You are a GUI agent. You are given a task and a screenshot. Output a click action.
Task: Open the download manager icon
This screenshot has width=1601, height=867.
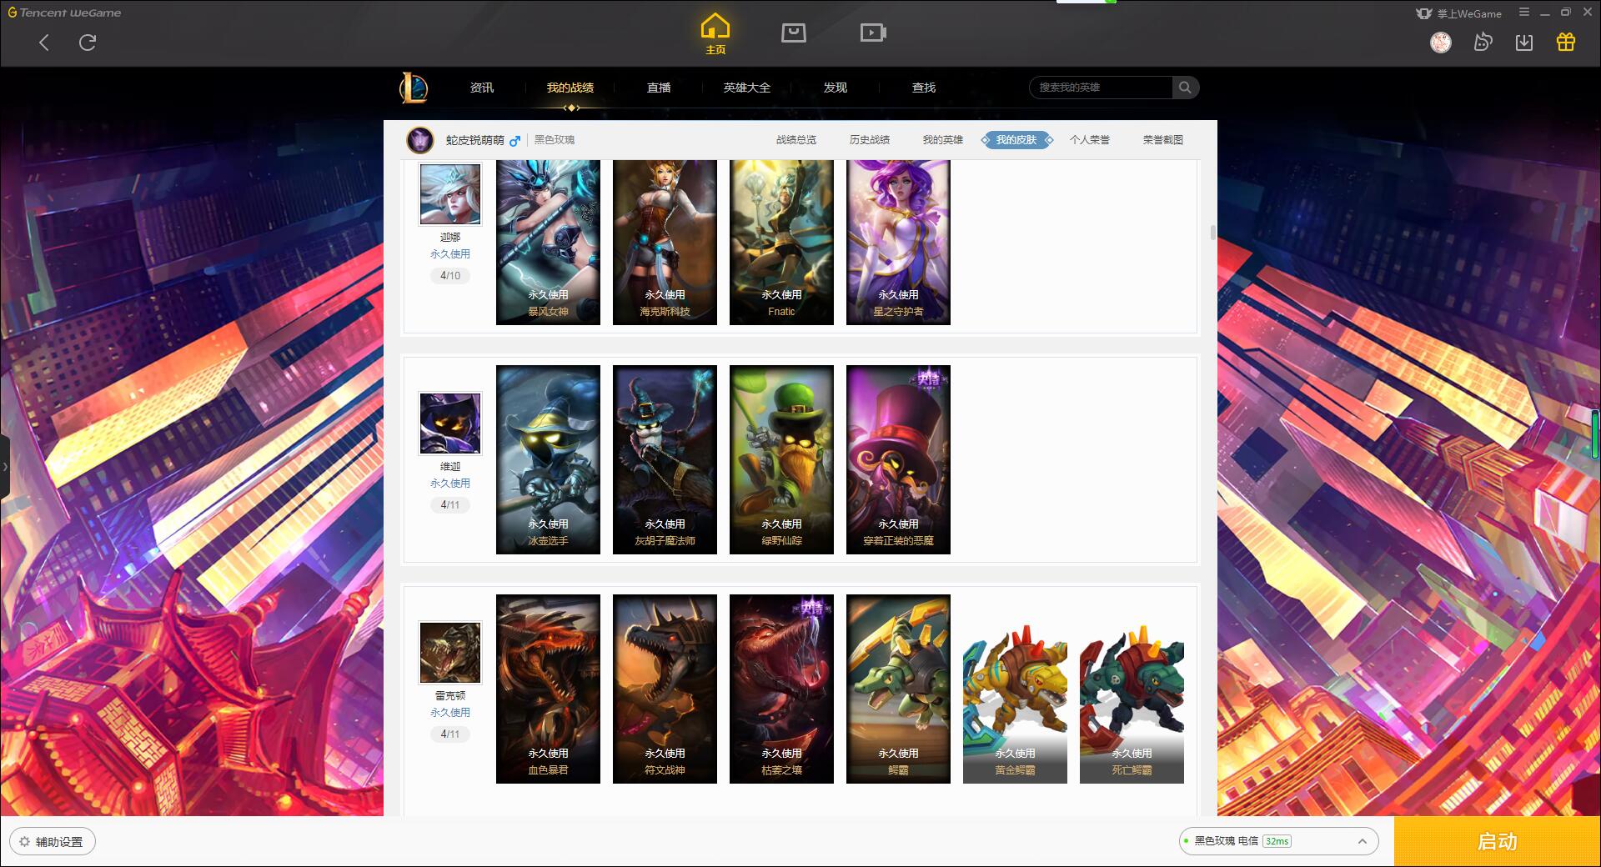1524,43
